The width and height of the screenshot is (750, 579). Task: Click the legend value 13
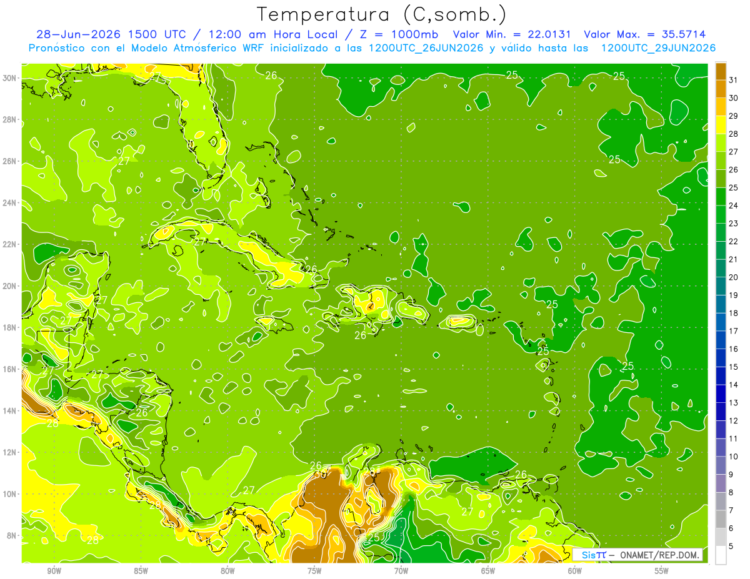(x=733, y=403)
